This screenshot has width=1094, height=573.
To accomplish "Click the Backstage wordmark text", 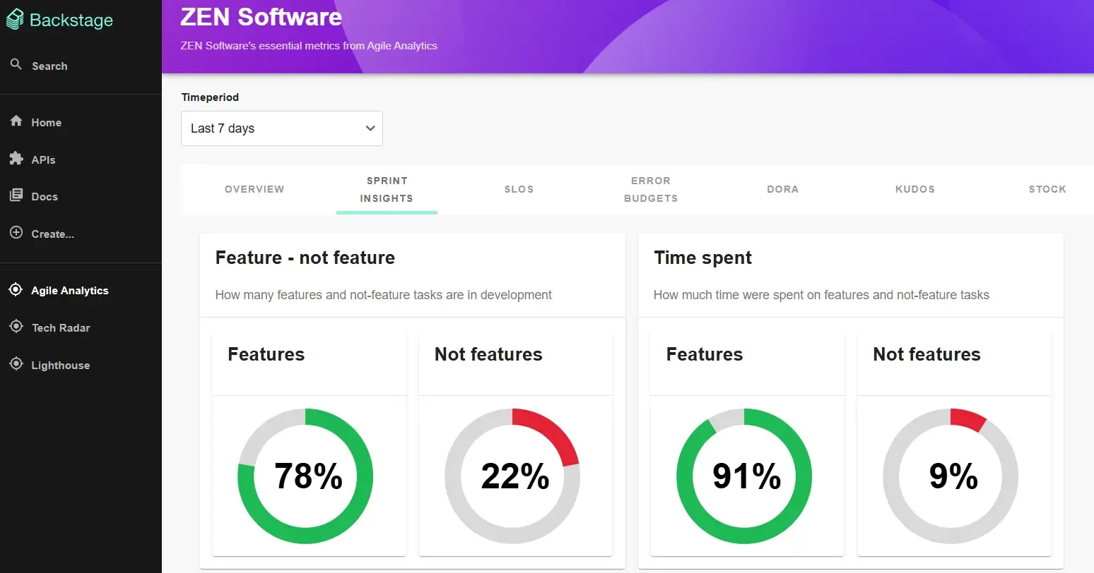I will pyautogui.click(x=71, y=20).
